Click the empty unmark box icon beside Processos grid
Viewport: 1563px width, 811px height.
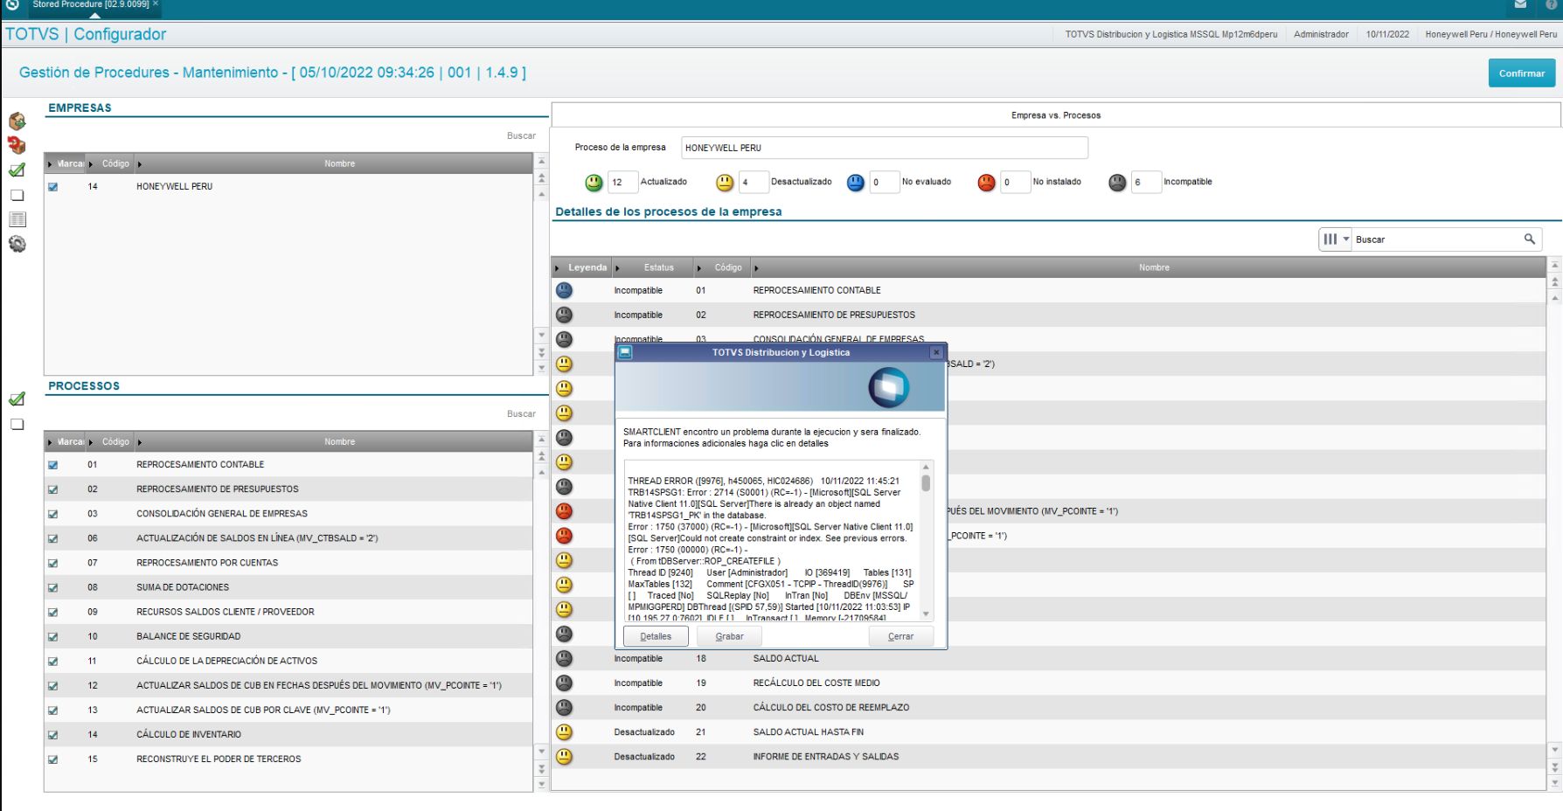17,424
